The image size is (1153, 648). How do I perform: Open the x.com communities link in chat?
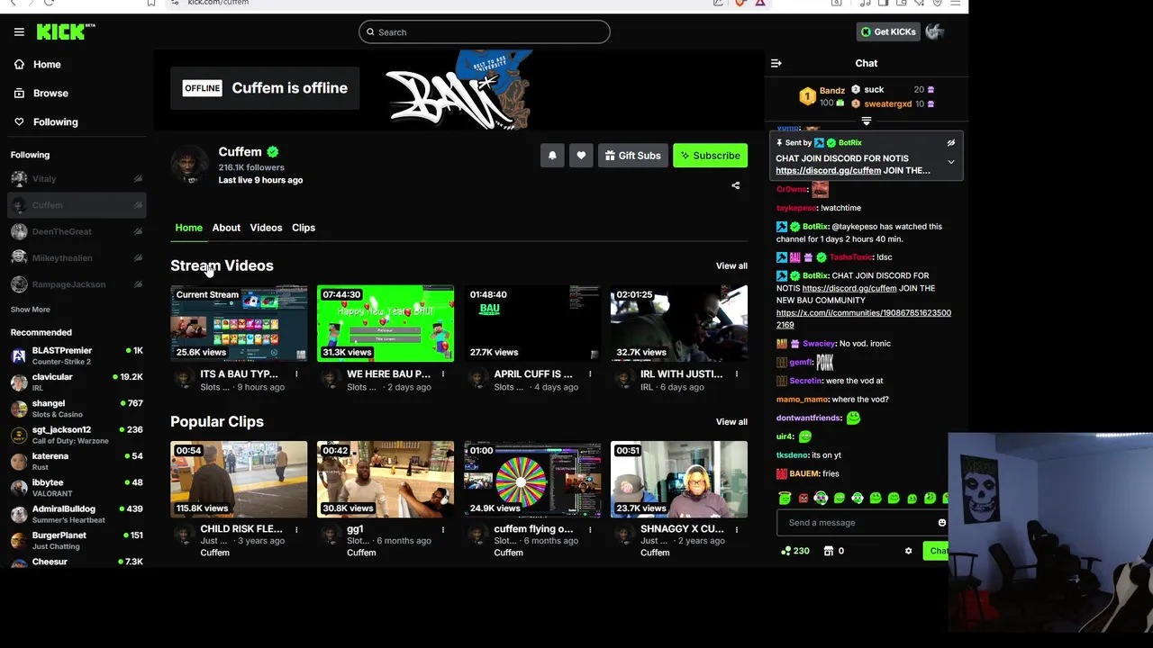tap(864, 319)
